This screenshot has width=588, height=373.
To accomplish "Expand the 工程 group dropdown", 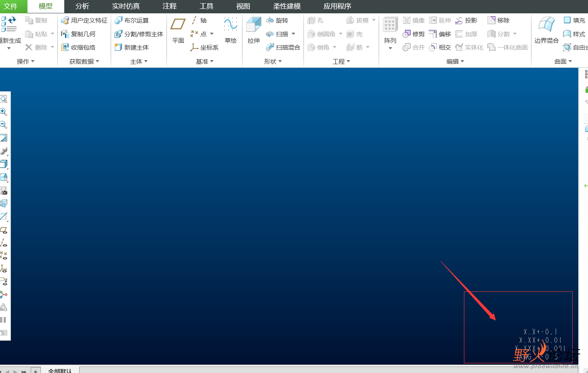I will click(341, 61).
